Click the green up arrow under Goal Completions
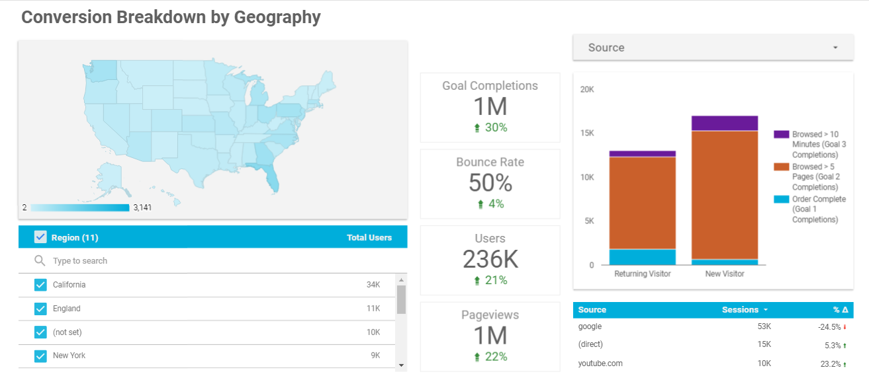Screen dimensions: 869x380 click(477, 128)
